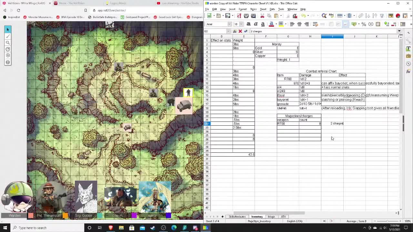This screenshot has width=413, height=232.
Task: Pick the Roll20 drawing pencil tool
Action: click(x=8, y=36)
